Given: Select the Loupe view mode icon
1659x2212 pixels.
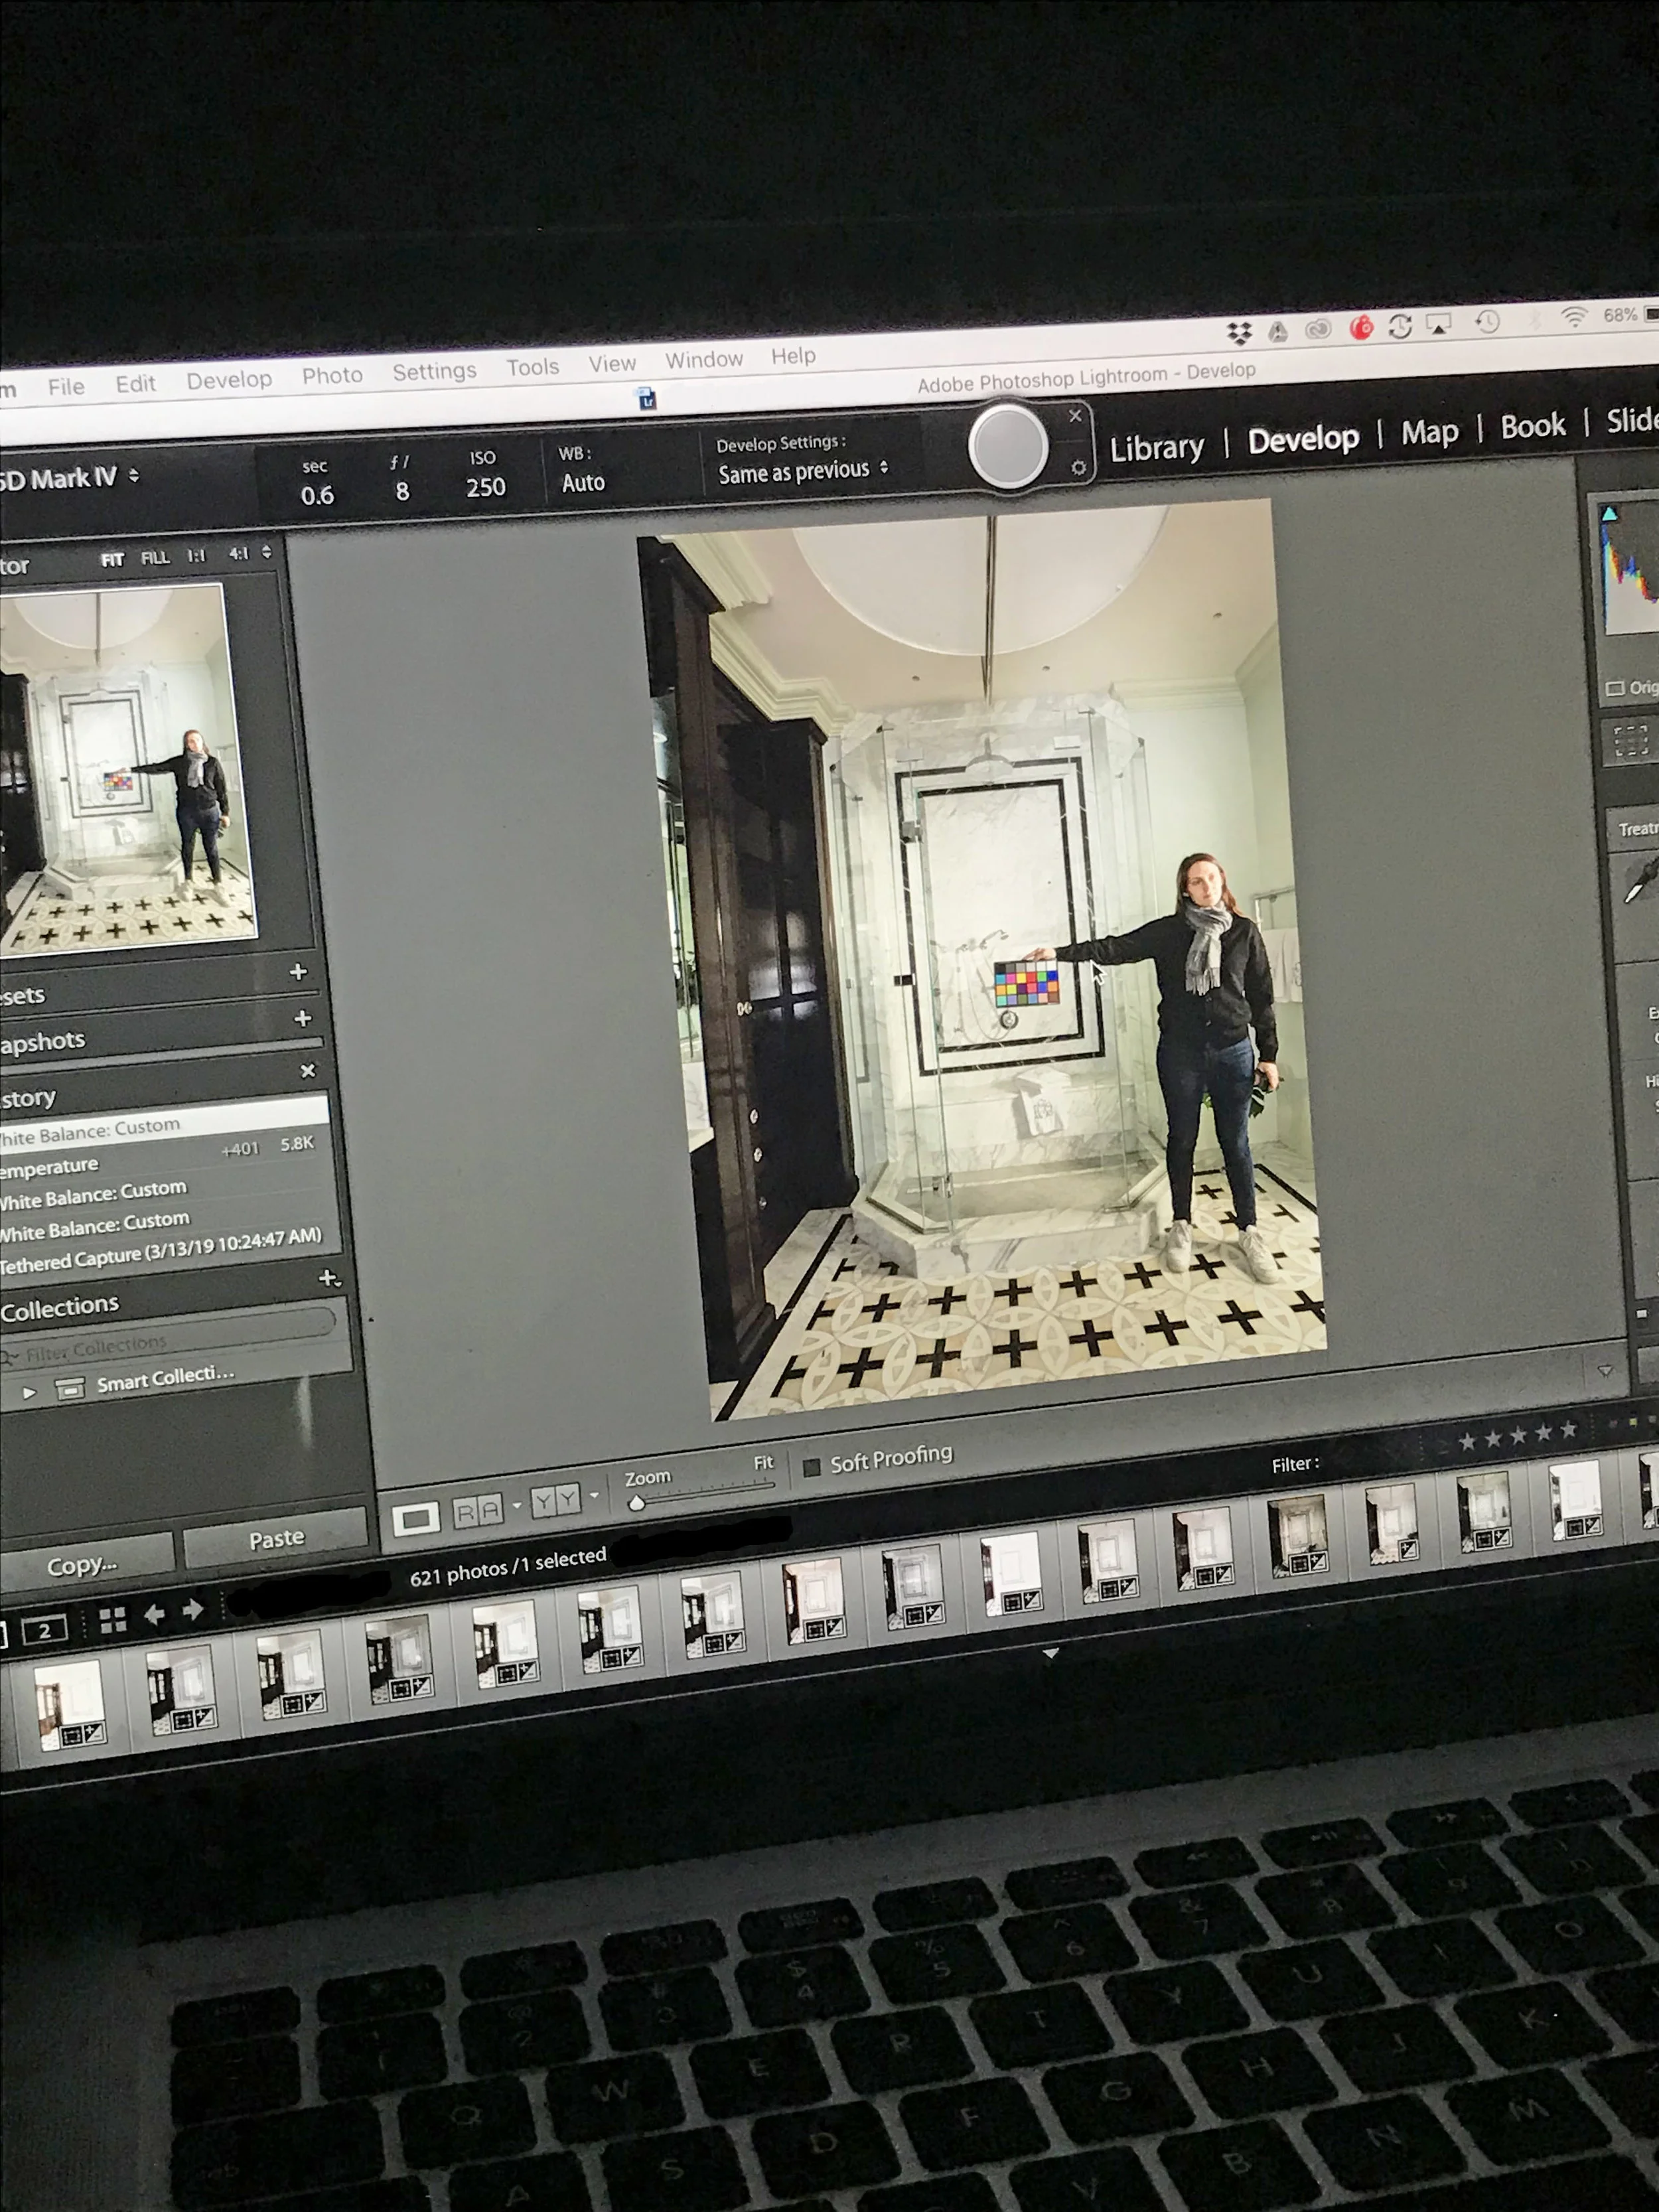Looking at the screenshot, I should (x=416, y=1518).
